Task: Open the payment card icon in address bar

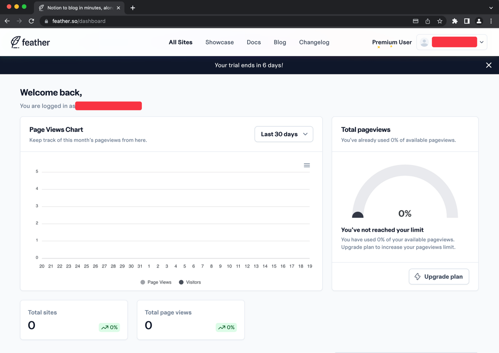Action: pos(416,21)
